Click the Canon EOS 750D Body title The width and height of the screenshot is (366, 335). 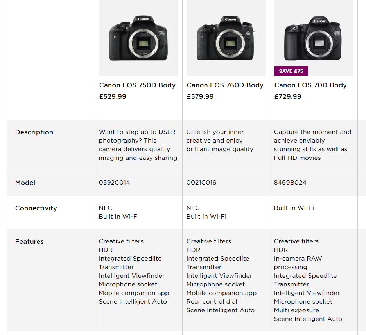(x=137, y=85)
